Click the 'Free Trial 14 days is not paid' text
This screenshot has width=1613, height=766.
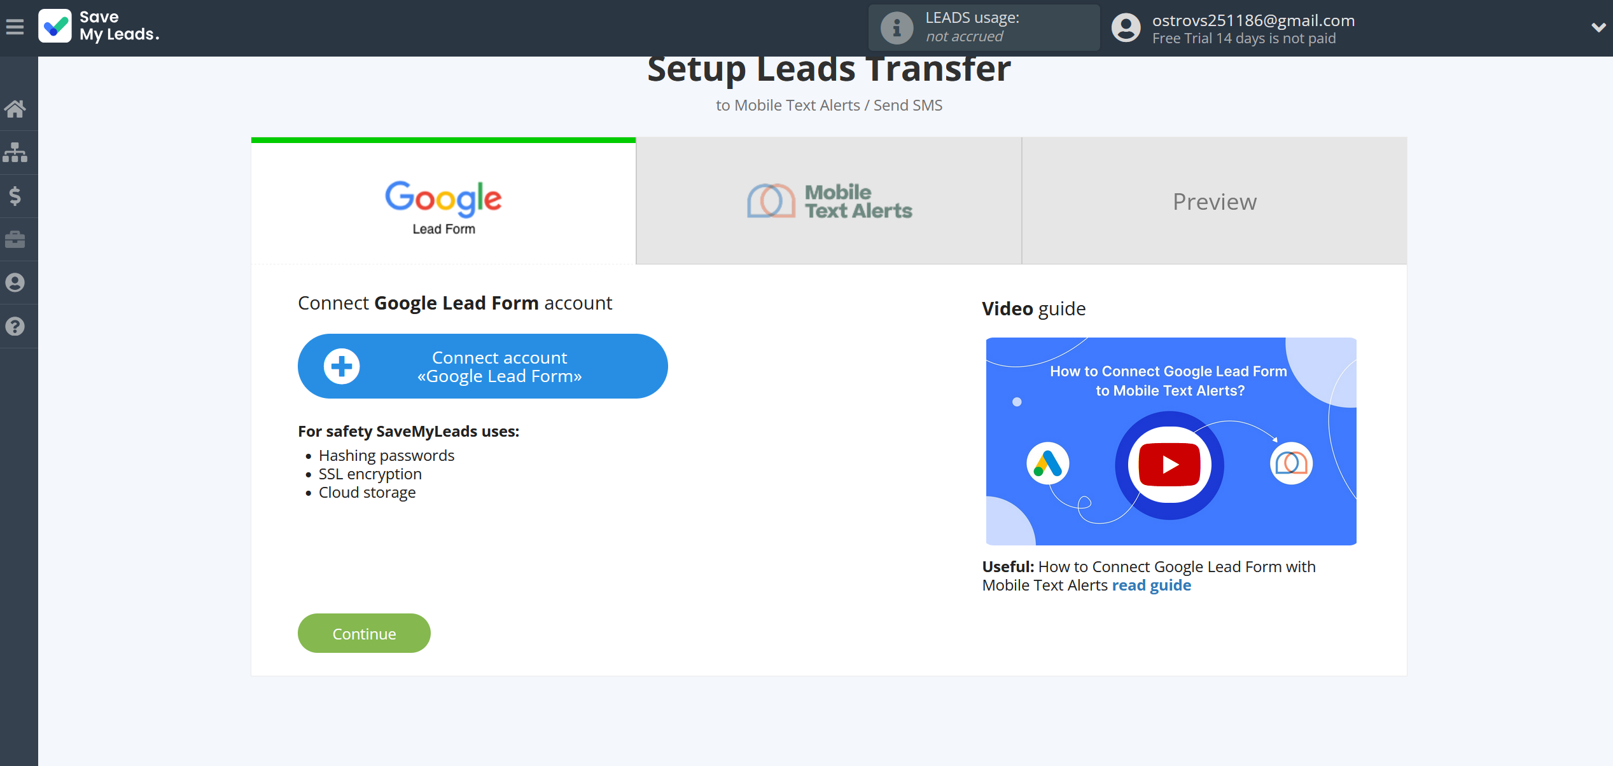point(1244,38)
